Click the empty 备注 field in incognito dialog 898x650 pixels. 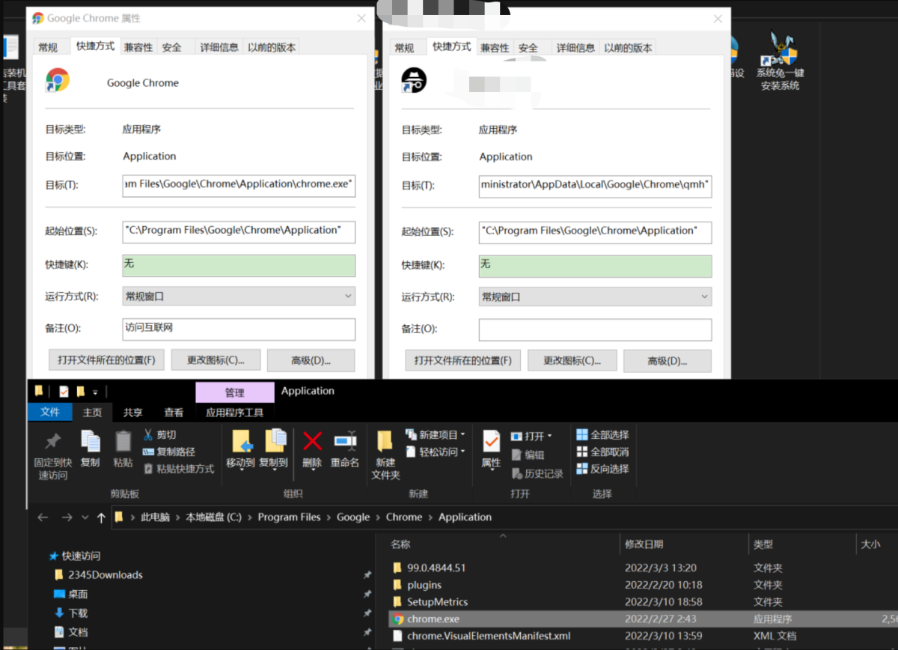pos(595,329)
